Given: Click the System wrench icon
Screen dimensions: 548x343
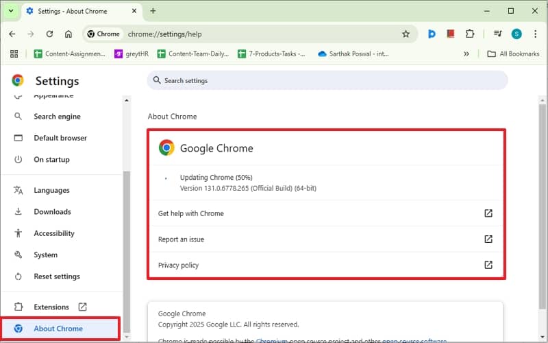Looking at the screenshot, I should [x=18, y=255].
